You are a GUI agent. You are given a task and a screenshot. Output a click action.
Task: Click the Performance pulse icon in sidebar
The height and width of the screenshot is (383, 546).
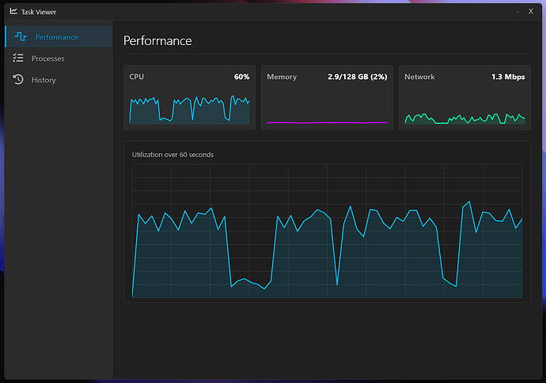click(x=21, y=37)
